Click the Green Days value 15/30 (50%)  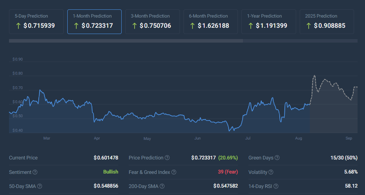344,158
